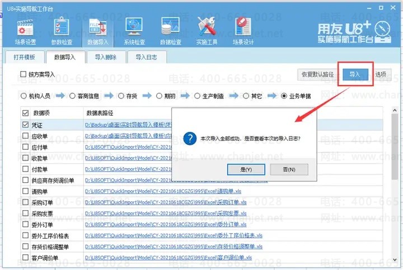Check the 存货价格调整单 checkbox
The image size is (403, 270).
[25, 247]
